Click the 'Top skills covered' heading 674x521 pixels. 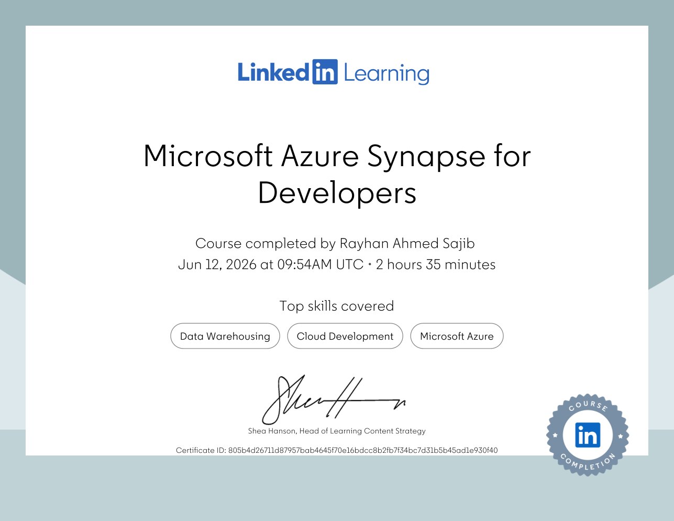337,306
